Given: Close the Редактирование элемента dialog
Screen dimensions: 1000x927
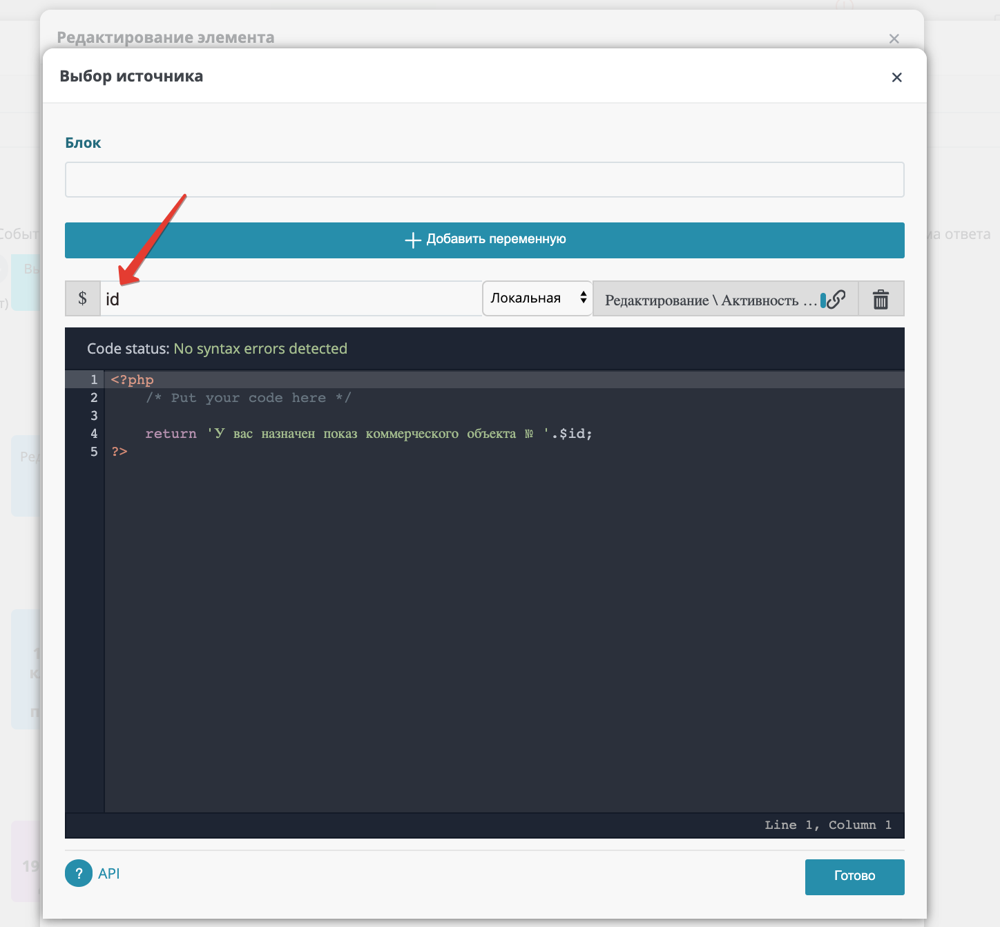Looking at the screenshot, I should (894, 39).
